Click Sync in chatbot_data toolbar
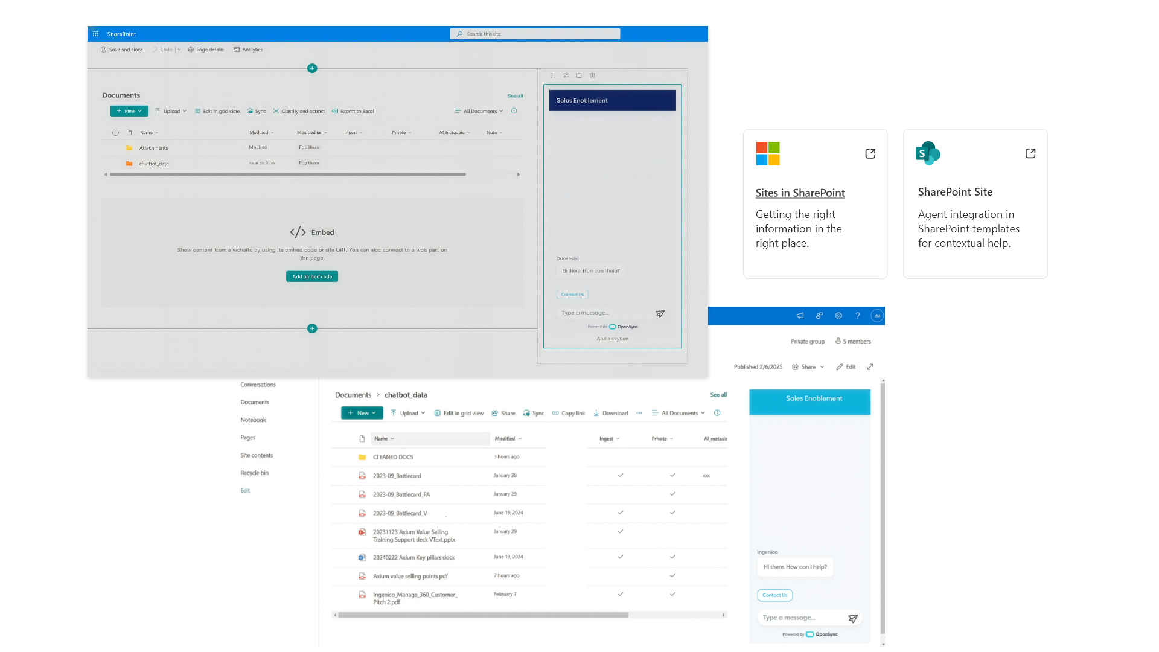 tap(534, 413)
